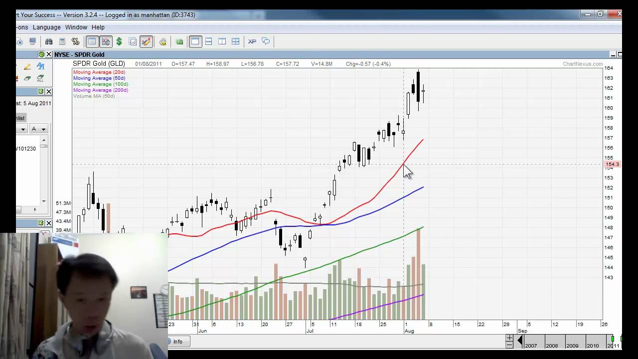Click the yellow house-shaped toolbar icon
Screen dimensions: 638x359
point(162,41)
